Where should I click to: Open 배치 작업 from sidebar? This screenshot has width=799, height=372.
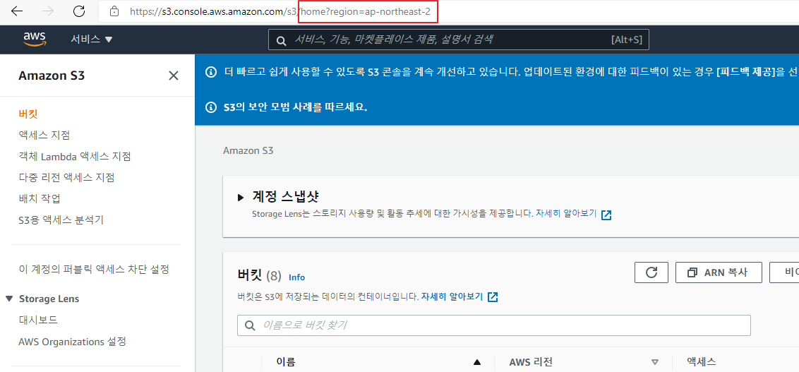point(40,198)
